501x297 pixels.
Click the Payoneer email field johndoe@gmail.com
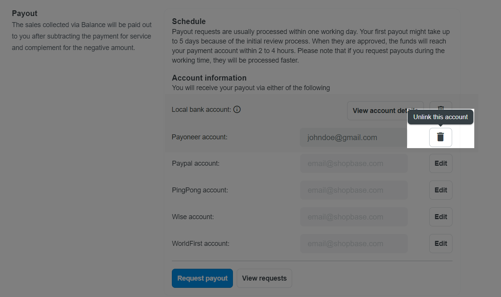[x=354, y=137]
